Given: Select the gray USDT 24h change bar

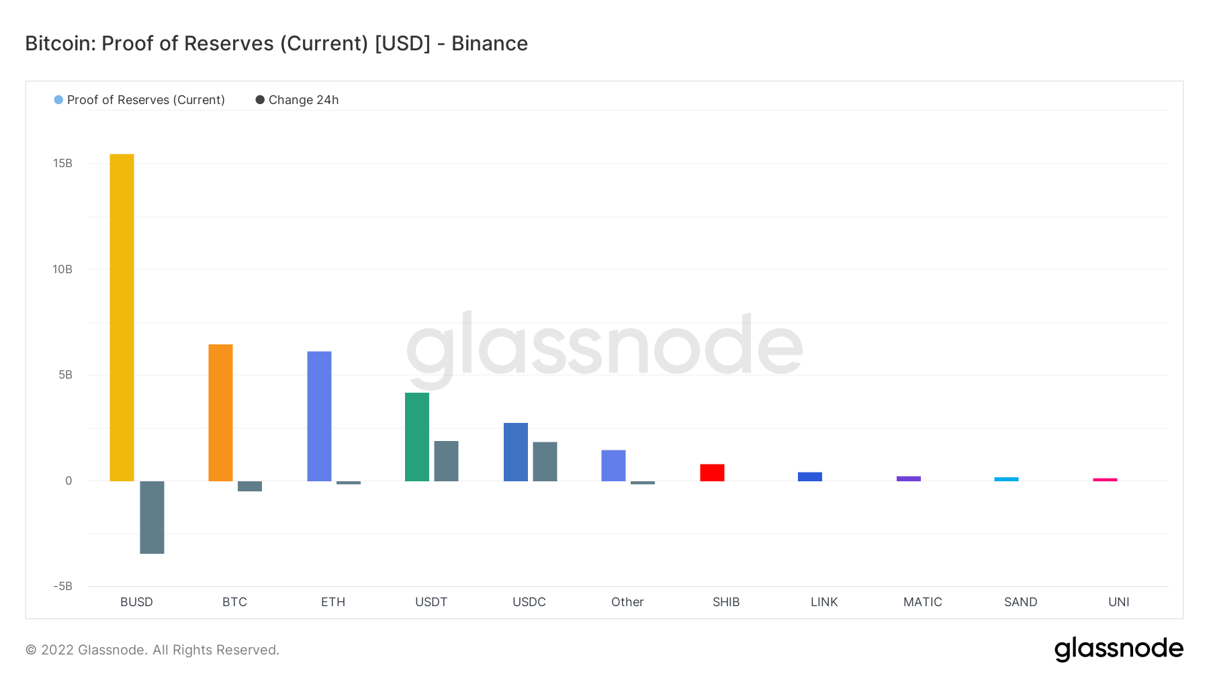Looking at the screenshot, I should tap(446, 460).
